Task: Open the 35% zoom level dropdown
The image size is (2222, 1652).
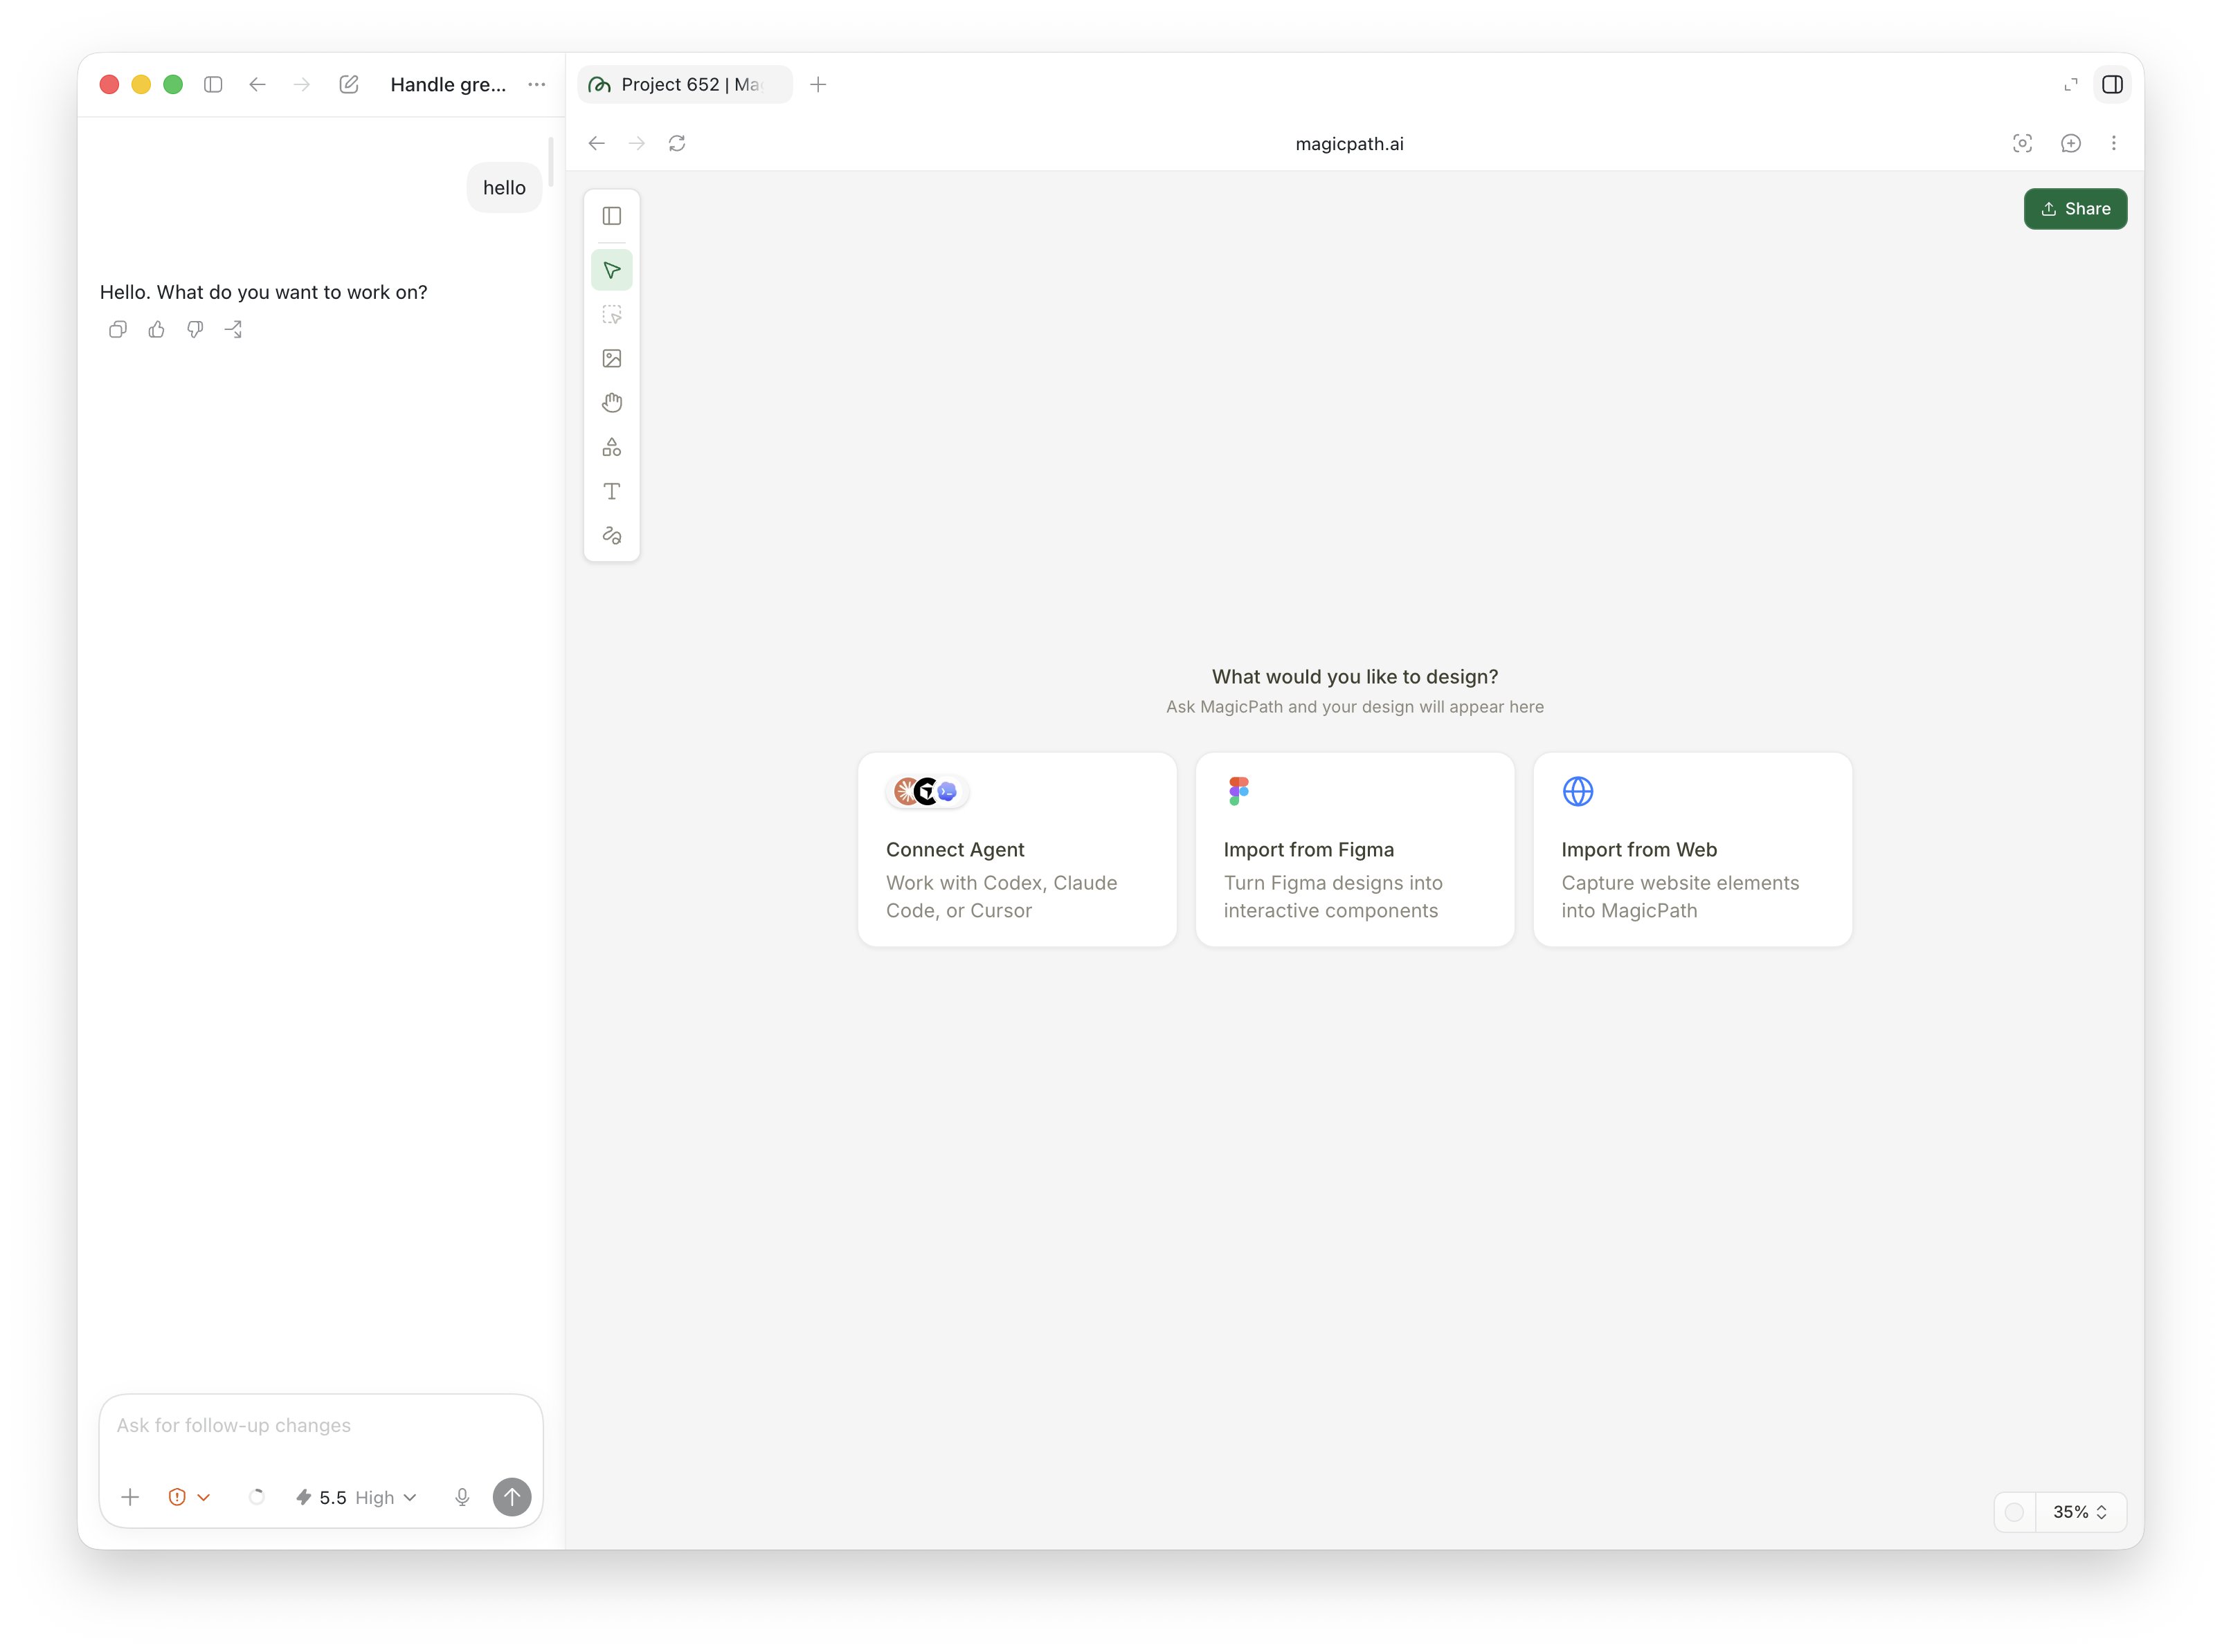Action: (x=2080, y=1512)
